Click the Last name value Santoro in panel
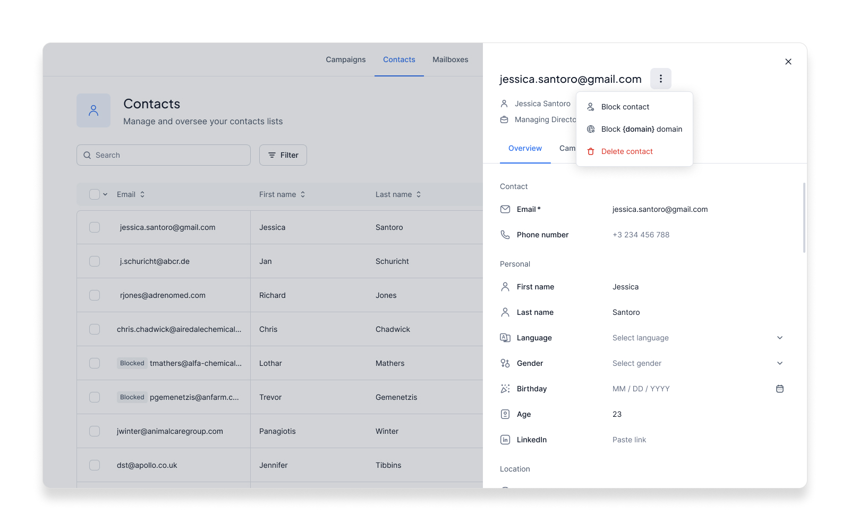The height and width of the screenshot is (531, 850). coord(626,312)
